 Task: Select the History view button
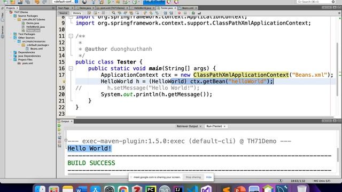point(77,13)
